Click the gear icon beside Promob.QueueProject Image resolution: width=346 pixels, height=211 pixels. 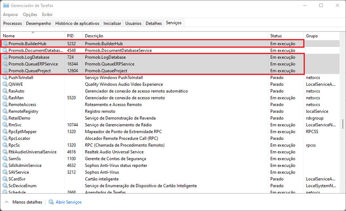[x=5, y=71]
